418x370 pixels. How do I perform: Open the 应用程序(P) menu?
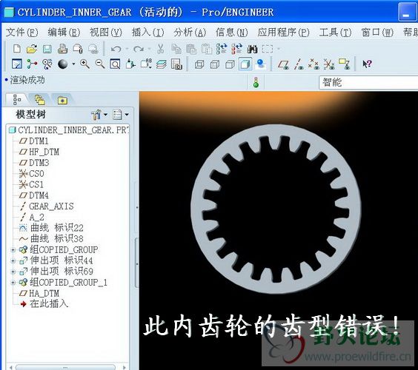283,33
